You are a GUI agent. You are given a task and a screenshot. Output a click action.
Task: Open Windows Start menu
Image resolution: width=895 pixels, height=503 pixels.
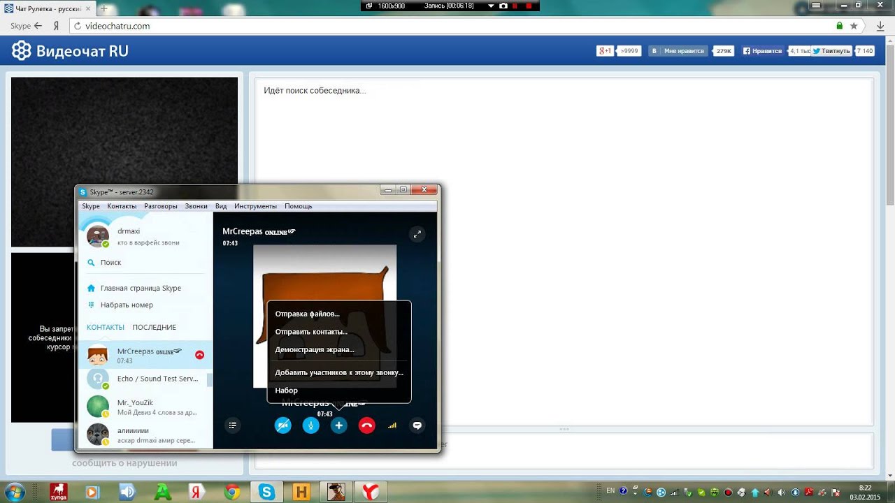pos(15,491)
